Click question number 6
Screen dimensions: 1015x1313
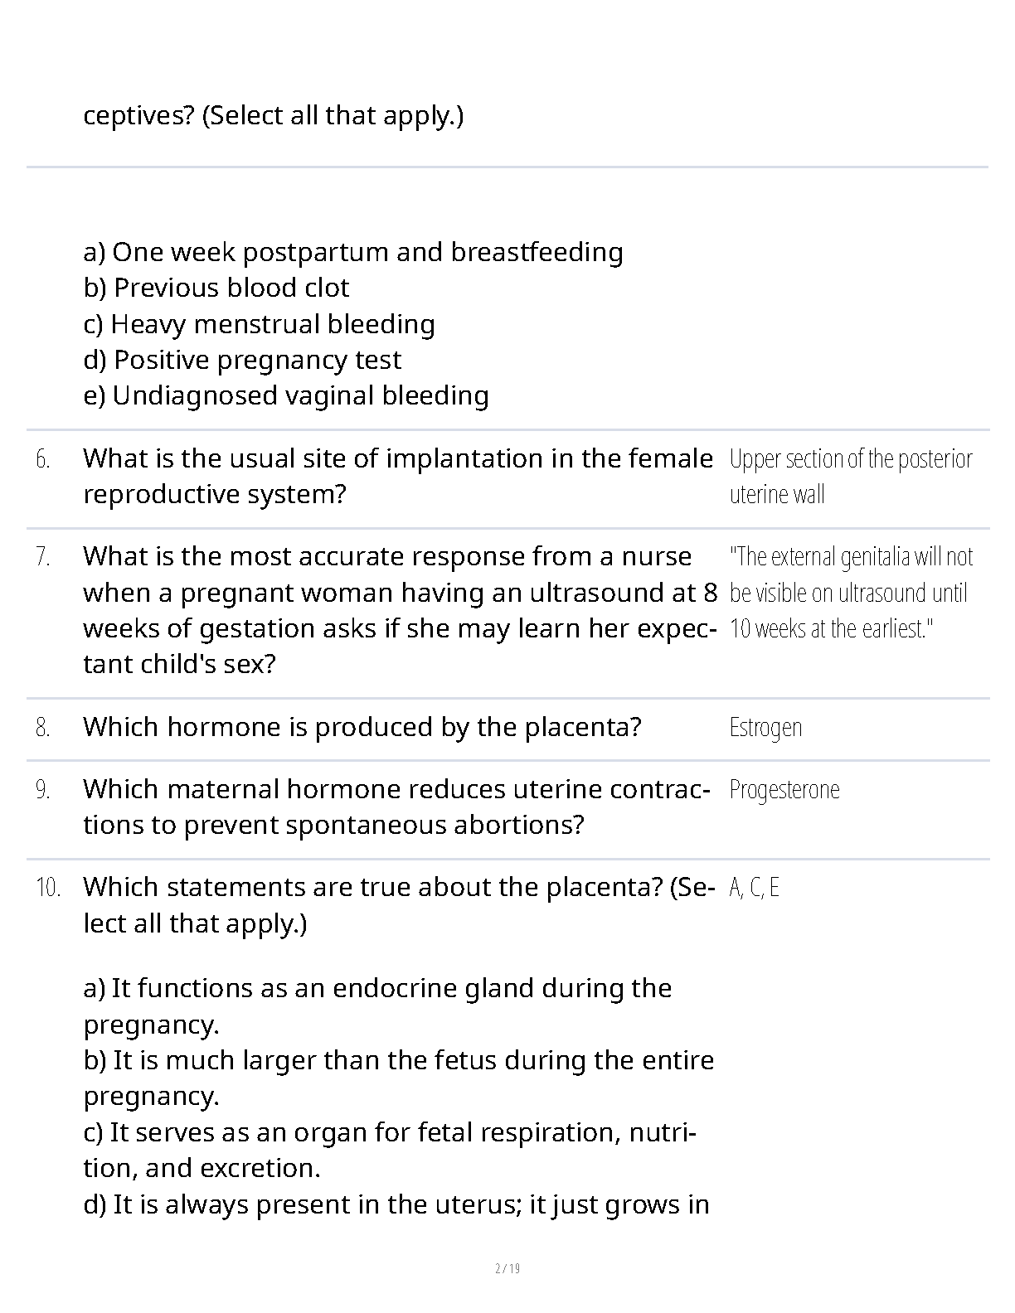43,458
